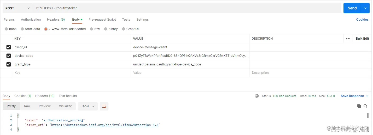373x135 pixels.
Task: Click Bulk Edit
Action: (x=362, y=39)
